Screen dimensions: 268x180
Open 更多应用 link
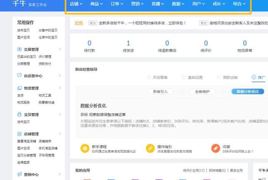coord(236,170)
